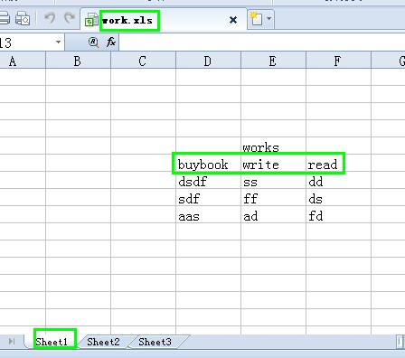
Task: Select the cell containing "fd"
Action: [338, 214]
